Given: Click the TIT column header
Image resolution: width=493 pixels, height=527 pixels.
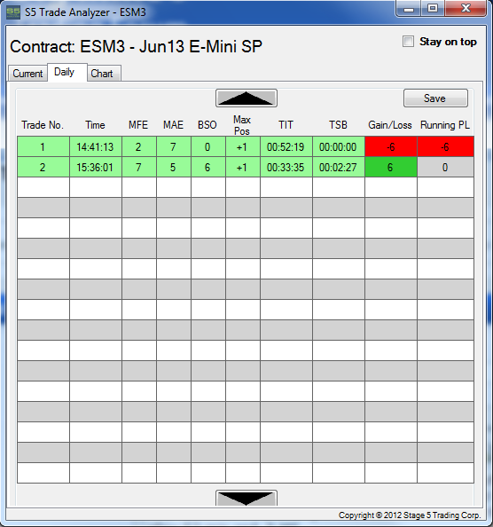Looking at the screenshot, I should (286, 125).
